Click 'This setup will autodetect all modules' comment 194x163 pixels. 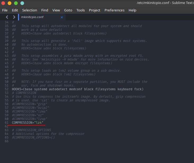coord(77,26)
